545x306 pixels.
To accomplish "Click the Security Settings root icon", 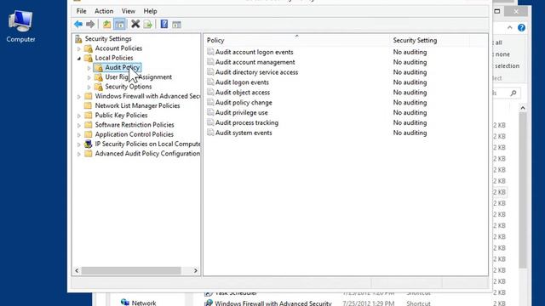I will [78, 39].
